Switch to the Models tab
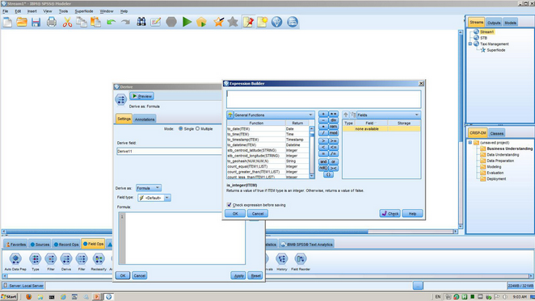This screenshot has height=301, width=535. point(510,23)
